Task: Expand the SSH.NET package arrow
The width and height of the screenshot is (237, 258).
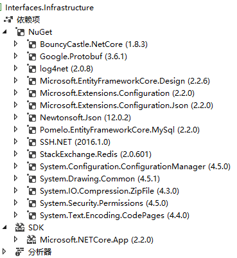Action: coord(15,142)
